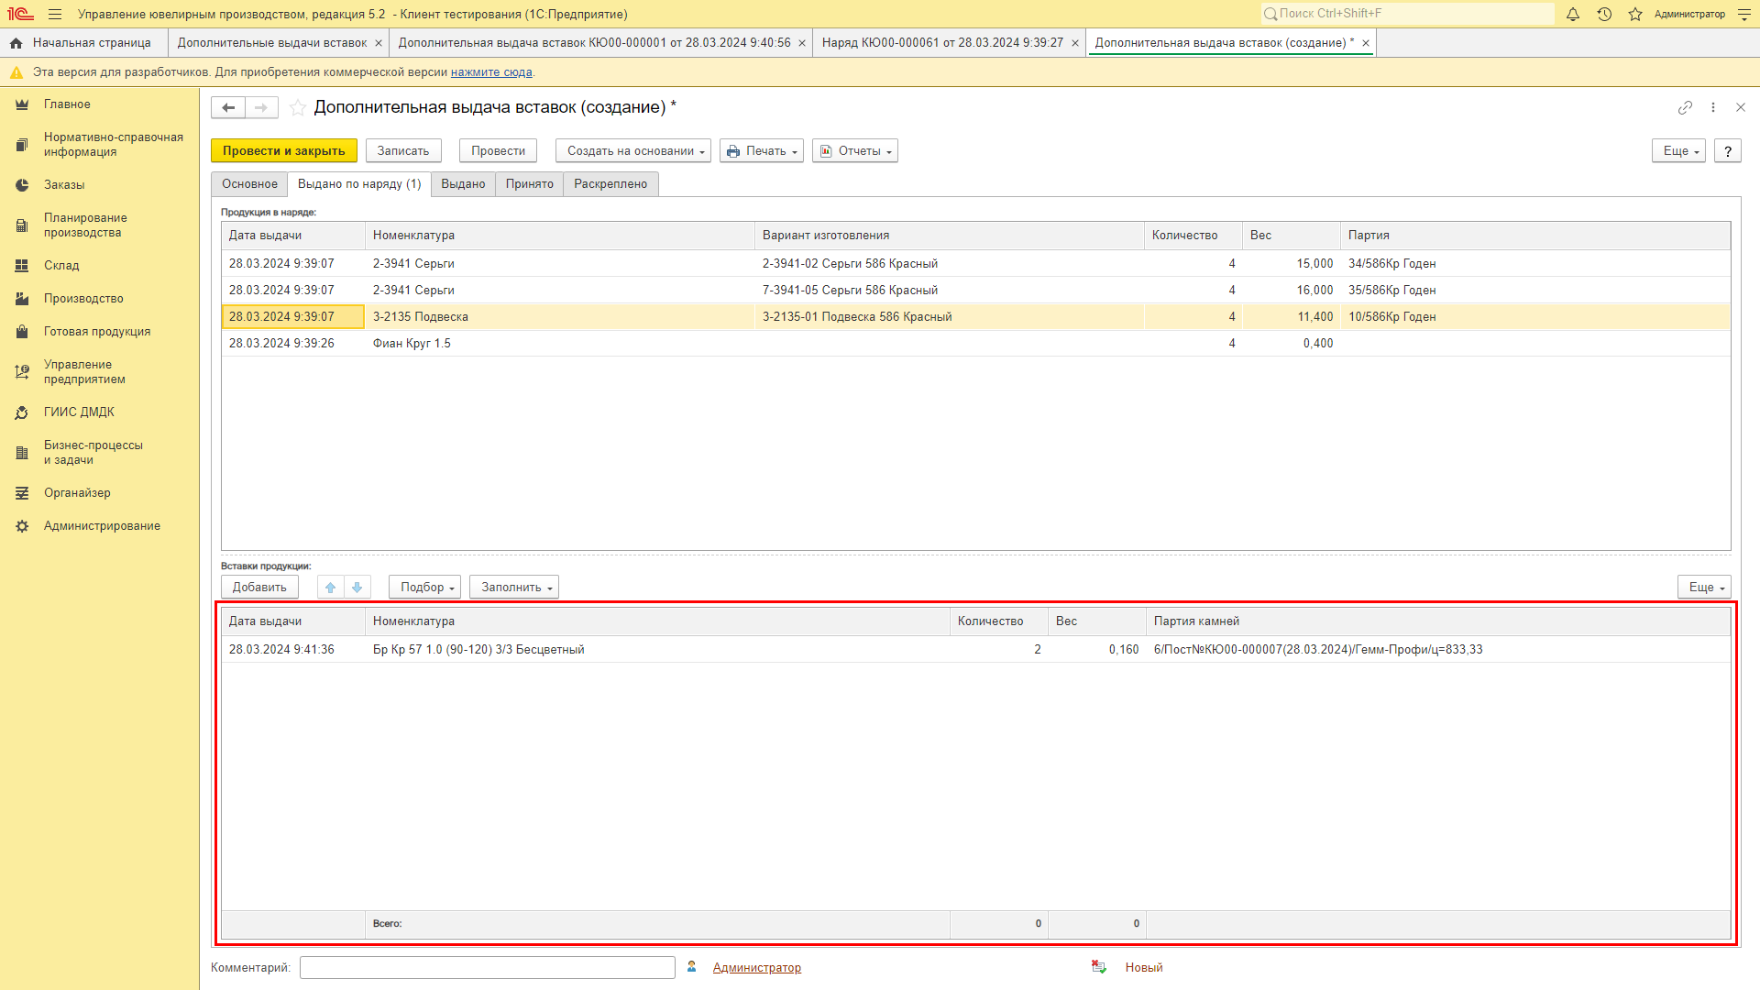Open the help question mark button
Viewport: 1760px width, 990px height.
1728,151
